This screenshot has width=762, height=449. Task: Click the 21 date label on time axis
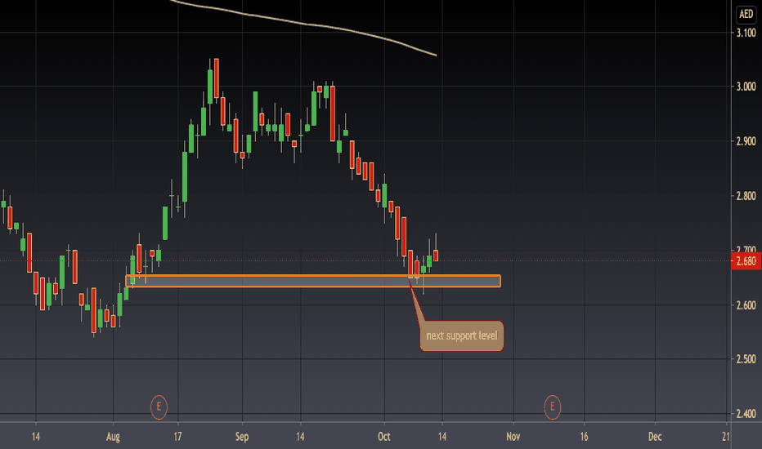725,437
